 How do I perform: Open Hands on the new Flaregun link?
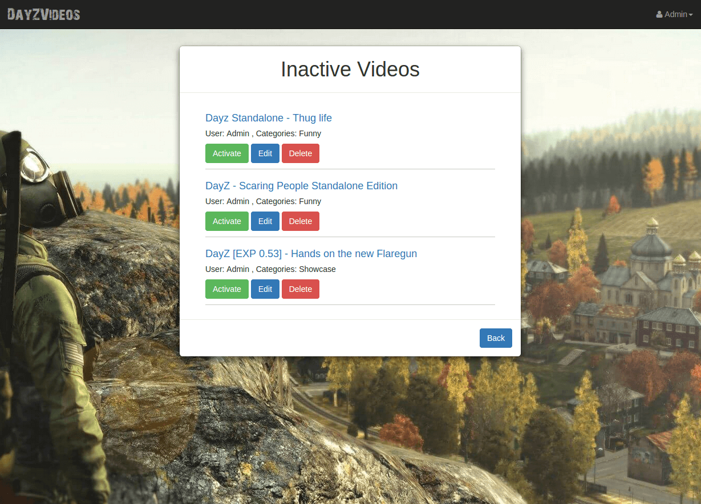tap(311, 254)
